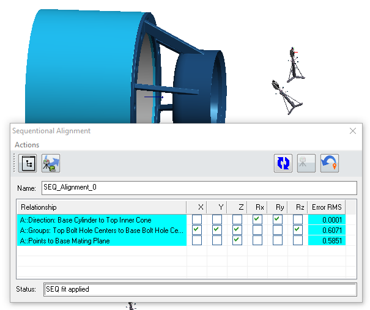Select the lower laser tracker in 3D view
Screen dimensions: 370x310
tap(287, 98)
